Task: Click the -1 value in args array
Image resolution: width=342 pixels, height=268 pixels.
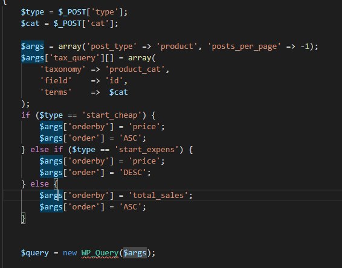Action: coord(305,46)
